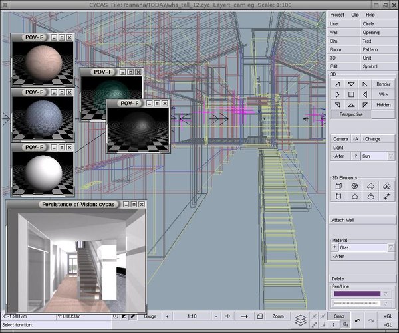Expand the Glas material dropdown
This screenshot has height=333, width=399.
390,247
